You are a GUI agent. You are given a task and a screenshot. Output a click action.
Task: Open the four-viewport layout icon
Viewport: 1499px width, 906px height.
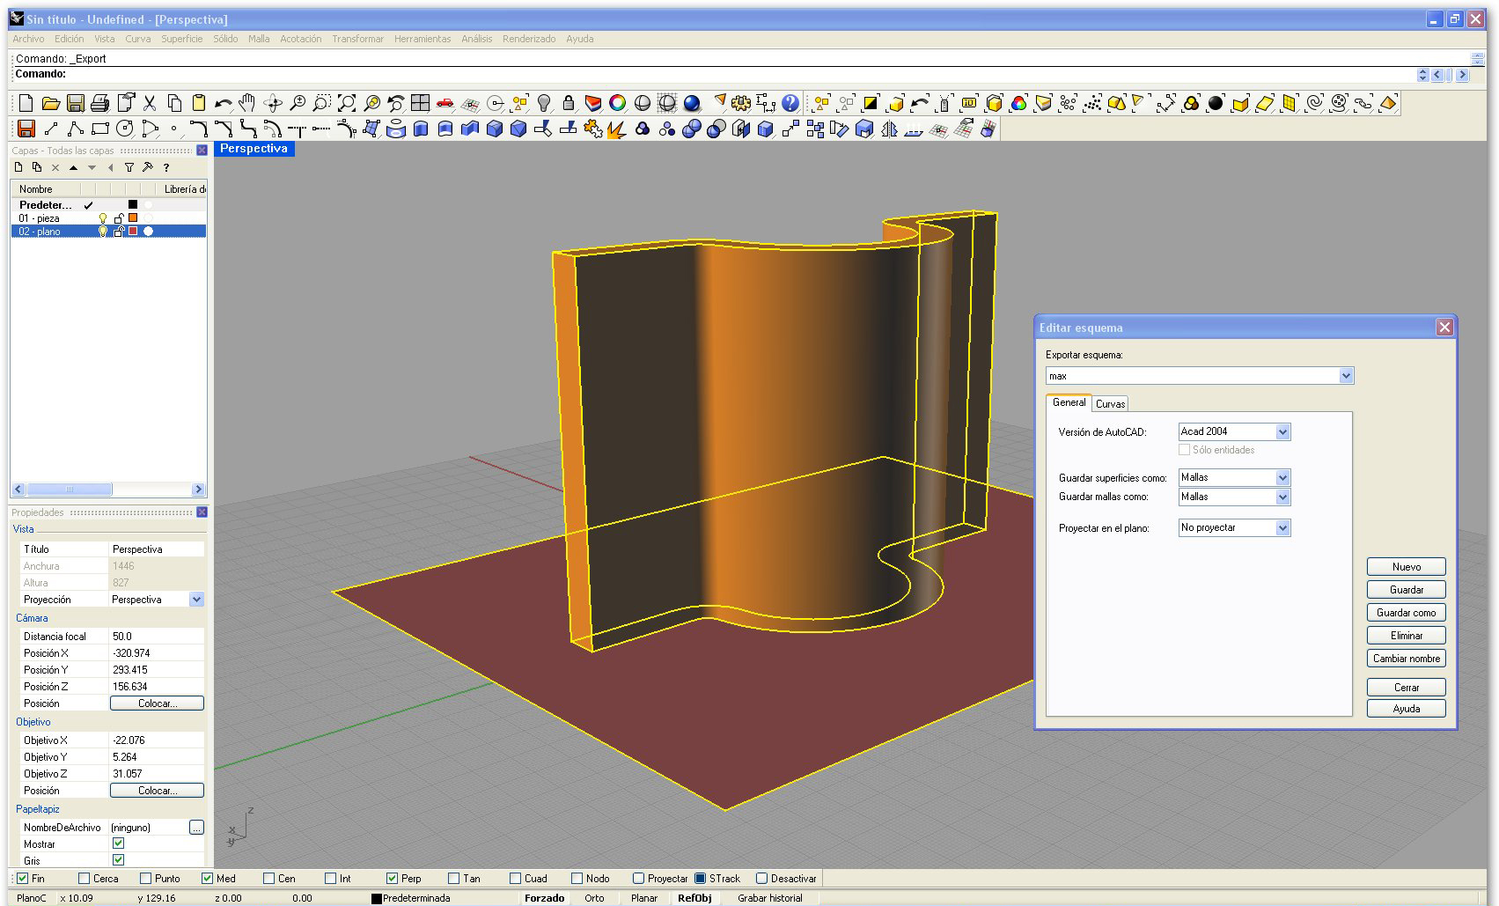coord(420,103)
